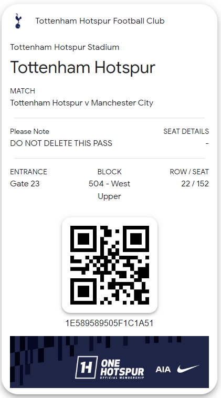Click Tottenham Hotspur v Manchester City match text

tap(82, 103)
